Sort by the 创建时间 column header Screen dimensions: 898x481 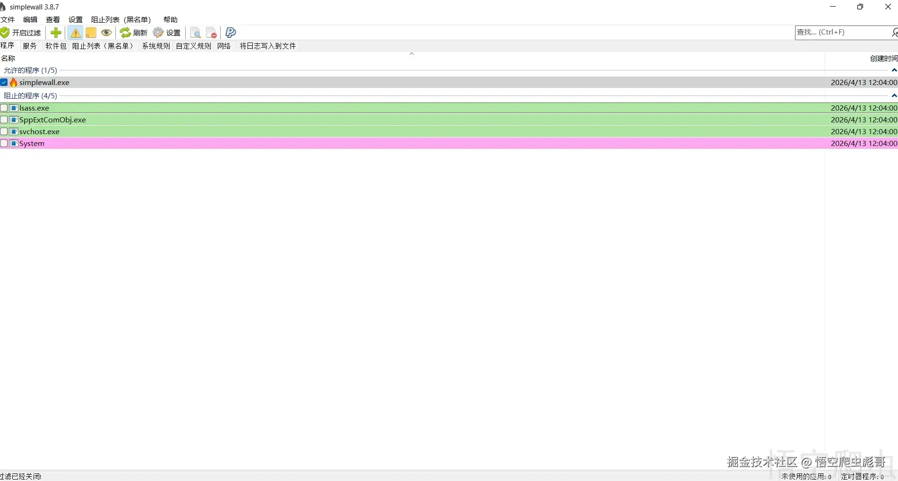862,58
